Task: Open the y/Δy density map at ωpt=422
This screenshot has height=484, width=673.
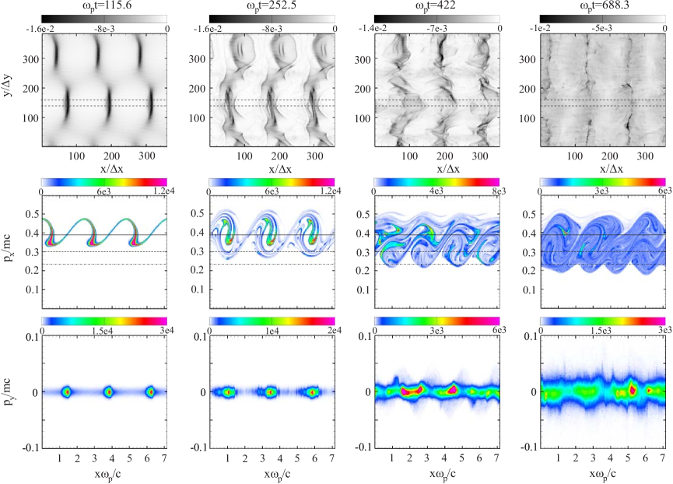Action: click(x=437, y=90)
